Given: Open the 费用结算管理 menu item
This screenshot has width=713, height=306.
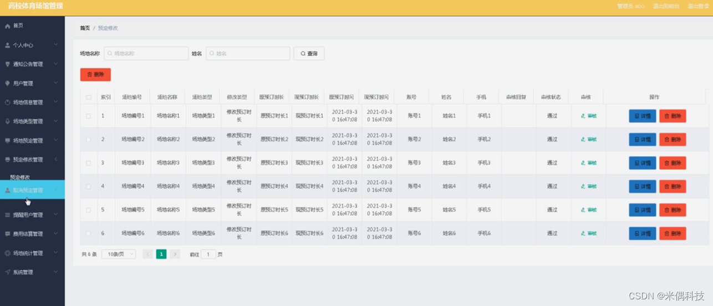Looking at the screenshot, I should (32, 234).
